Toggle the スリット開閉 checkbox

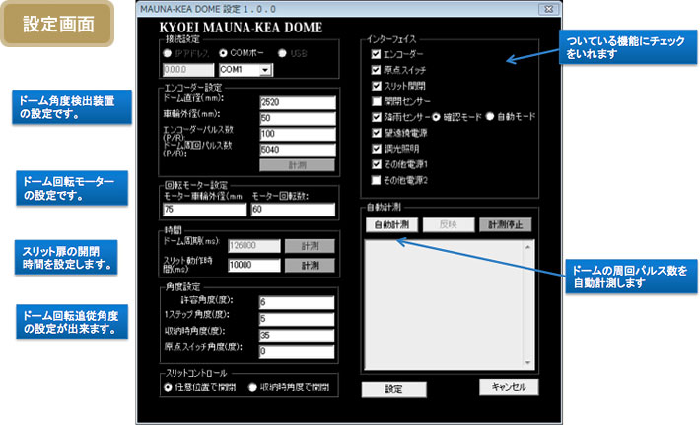pyautogui.click(x=377, y=86)
